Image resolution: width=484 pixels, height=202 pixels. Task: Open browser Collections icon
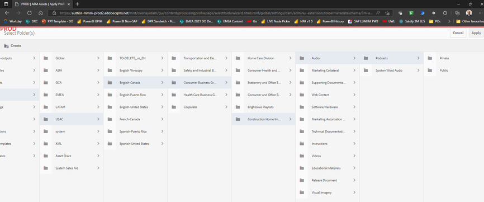[x=458, y=13]
